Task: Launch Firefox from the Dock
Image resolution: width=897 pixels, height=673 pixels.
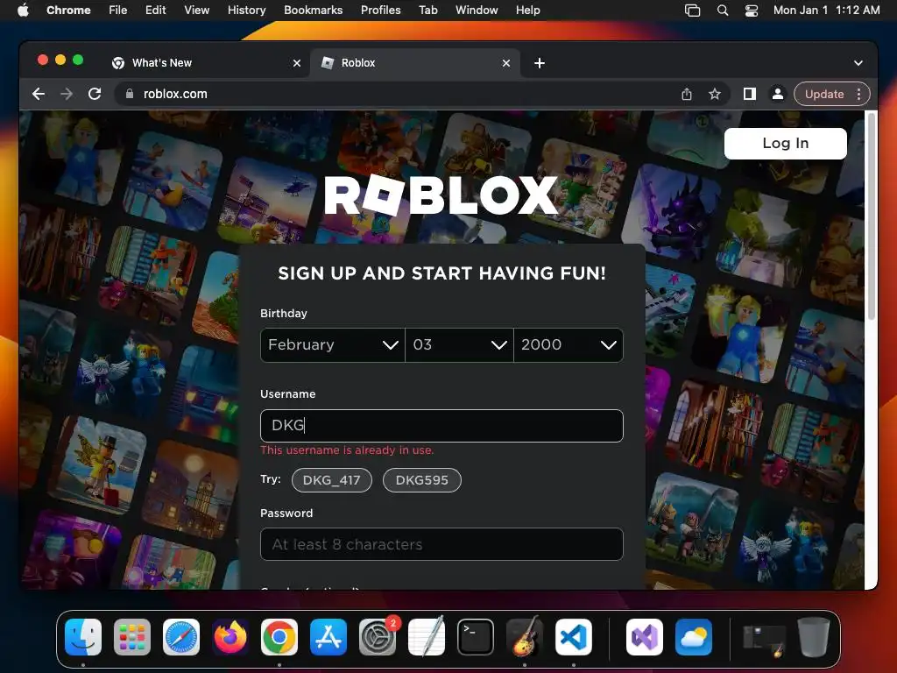Action: (230, 637)
